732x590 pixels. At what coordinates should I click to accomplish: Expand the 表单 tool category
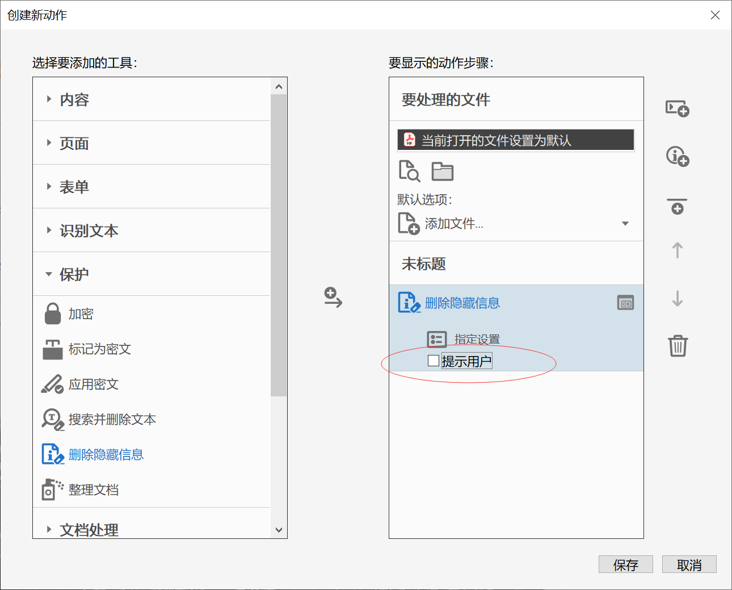49,186
